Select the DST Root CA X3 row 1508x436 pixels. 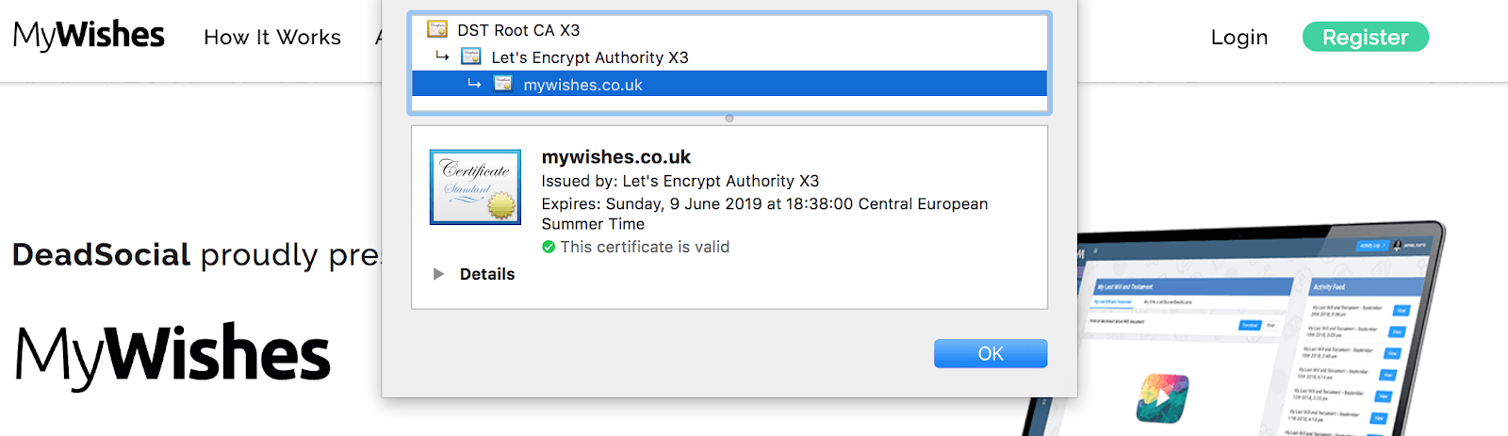[x=729, y=30]
